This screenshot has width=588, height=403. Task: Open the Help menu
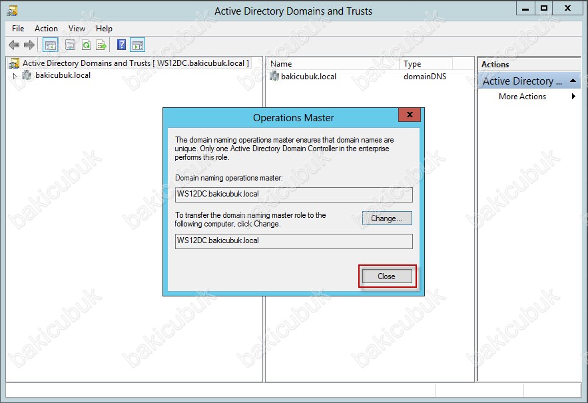coord(104,29)
